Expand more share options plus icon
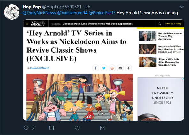Screen dimensions: 189x135 [x=128, y=68]
